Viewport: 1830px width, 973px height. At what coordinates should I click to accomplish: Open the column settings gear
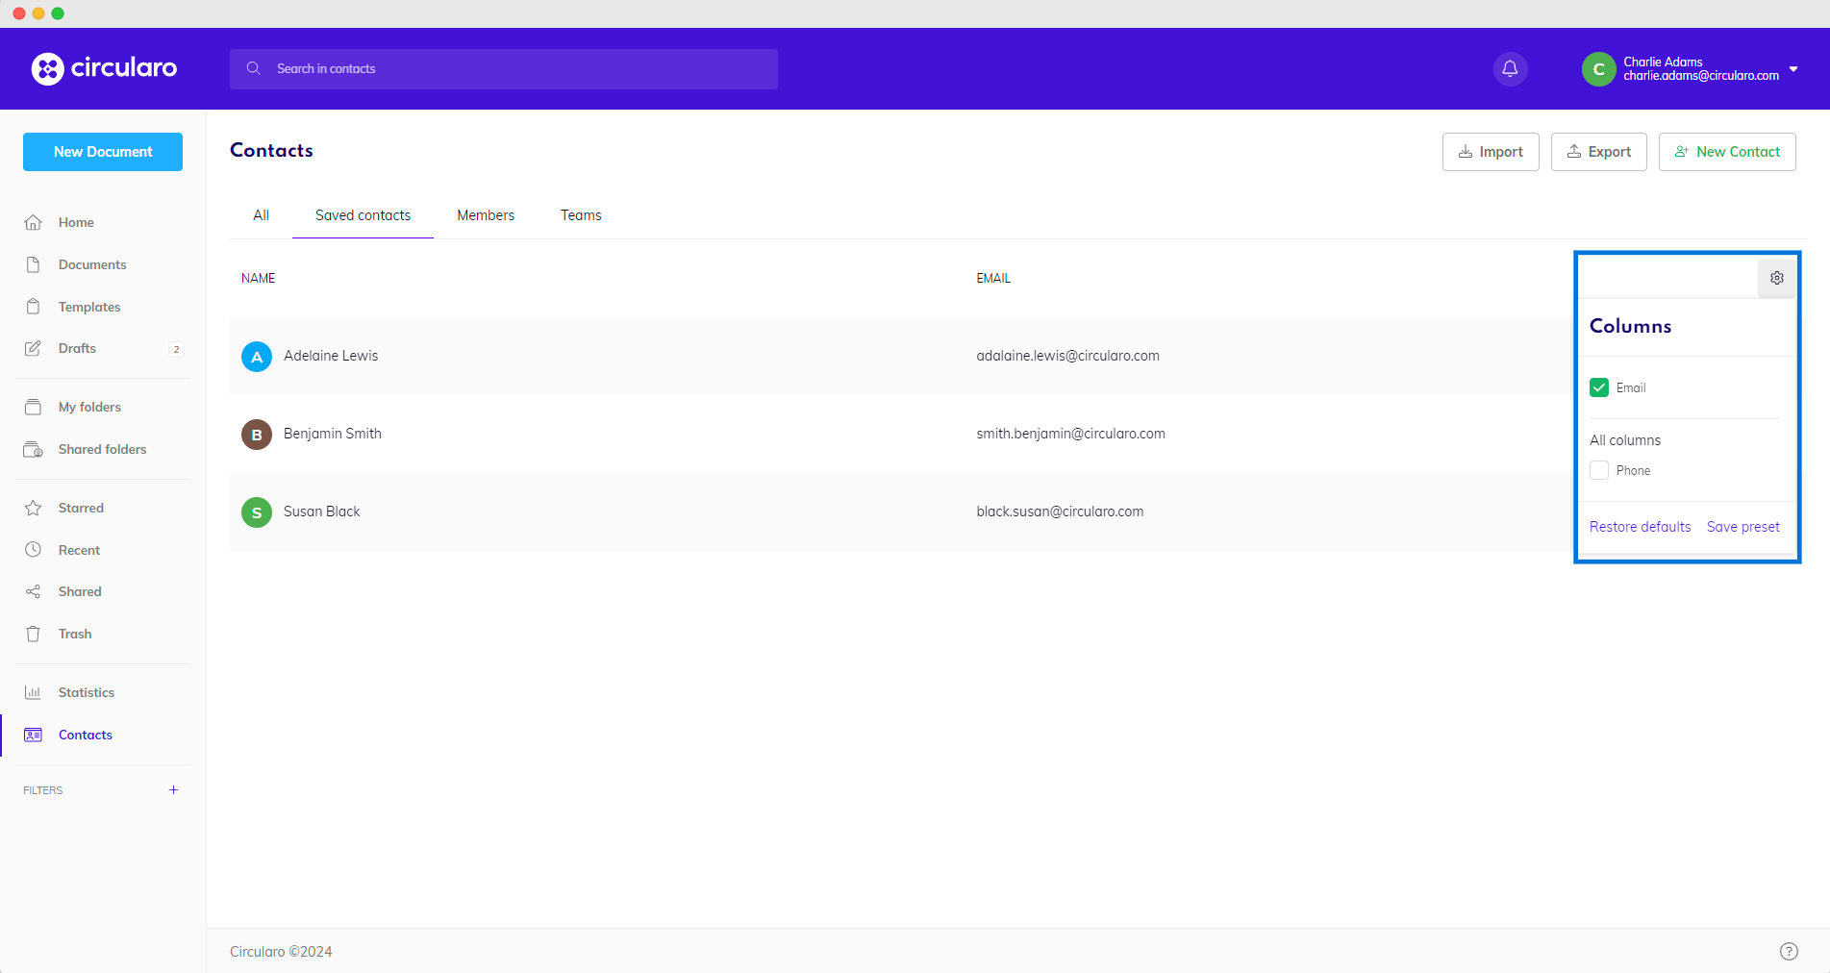[1776, 278]
